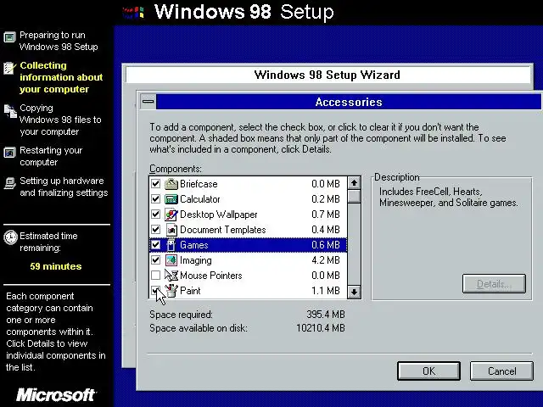Click the Paint component icon
This screenshot has height=407, width=543.
[x=171, y=290]
